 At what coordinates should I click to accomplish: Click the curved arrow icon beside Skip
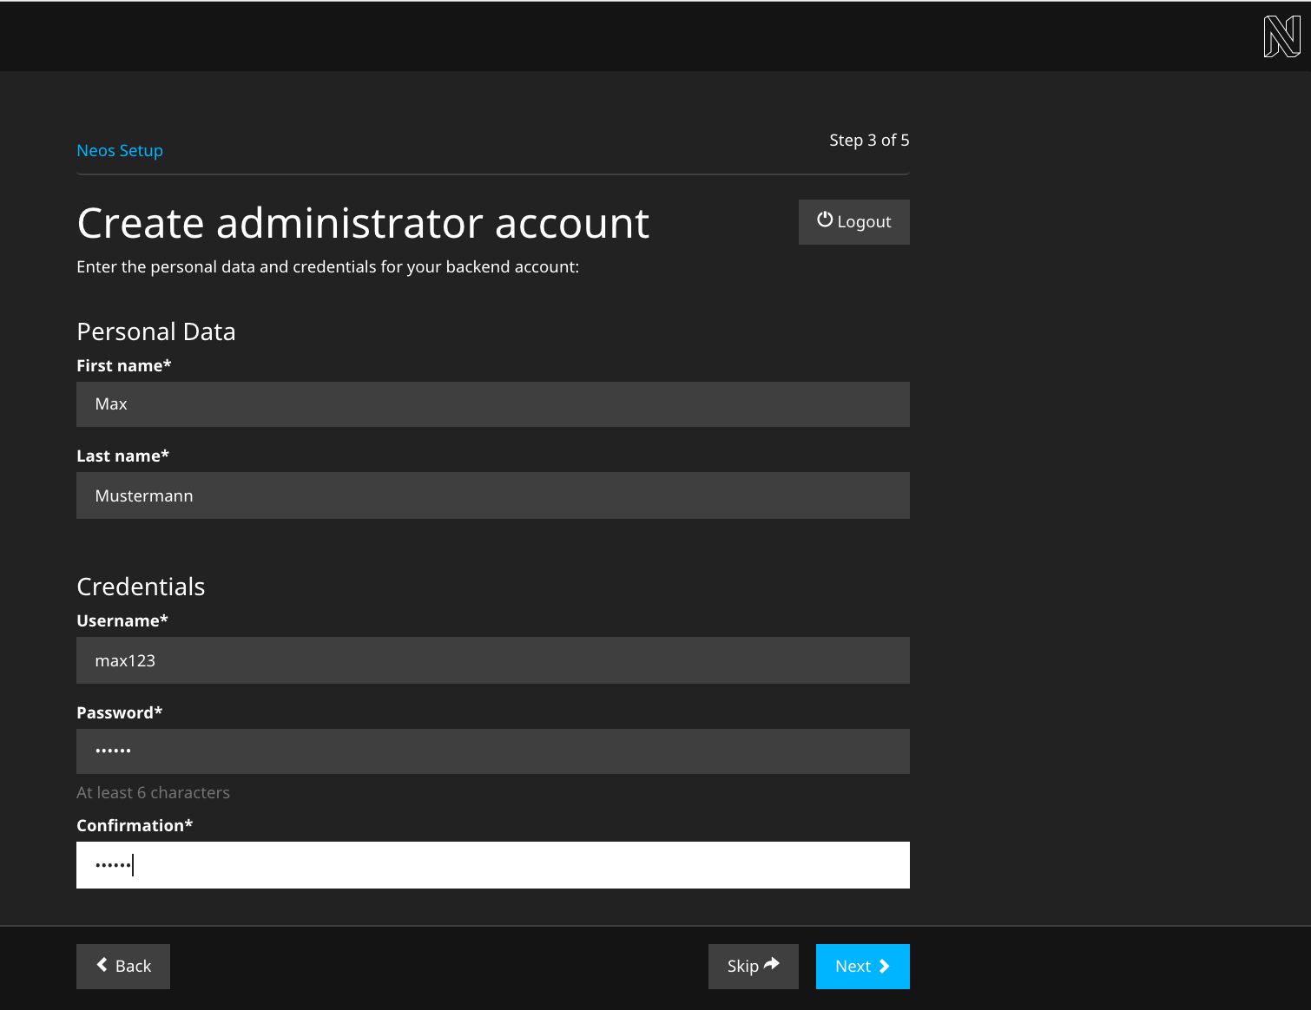[772, 964]
